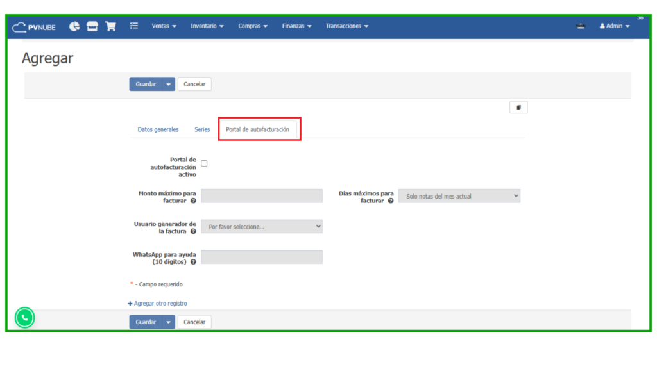Open the Inventario menu
Viewport: 657px width, 369px height.
204,26
